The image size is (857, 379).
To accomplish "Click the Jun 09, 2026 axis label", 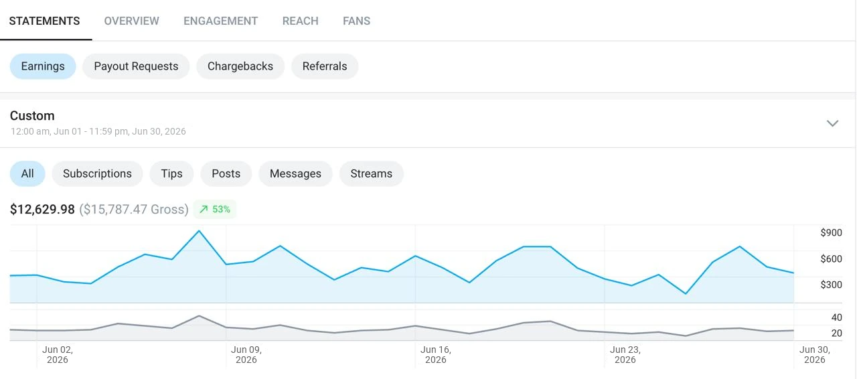I will pos(246,354).
